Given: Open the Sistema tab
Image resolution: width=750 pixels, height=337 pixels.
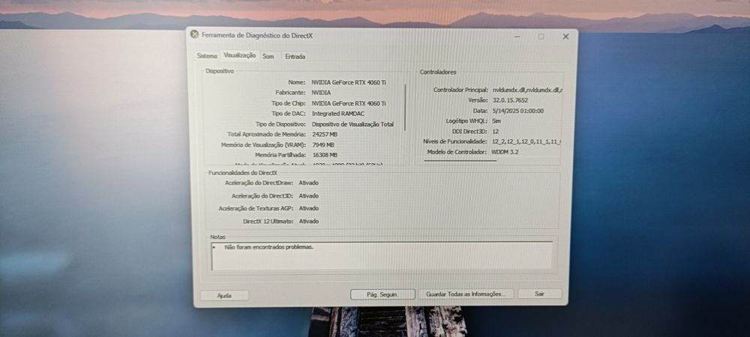Looking at the screenshot, I should (x=207, y=56).
